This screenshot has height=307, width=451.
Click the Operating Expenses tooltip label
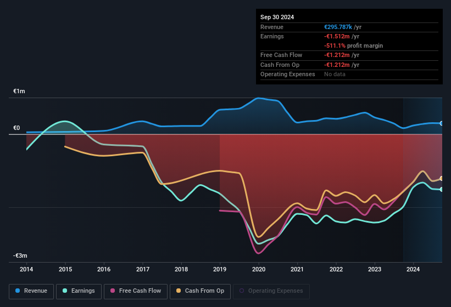tap(288, 75)
